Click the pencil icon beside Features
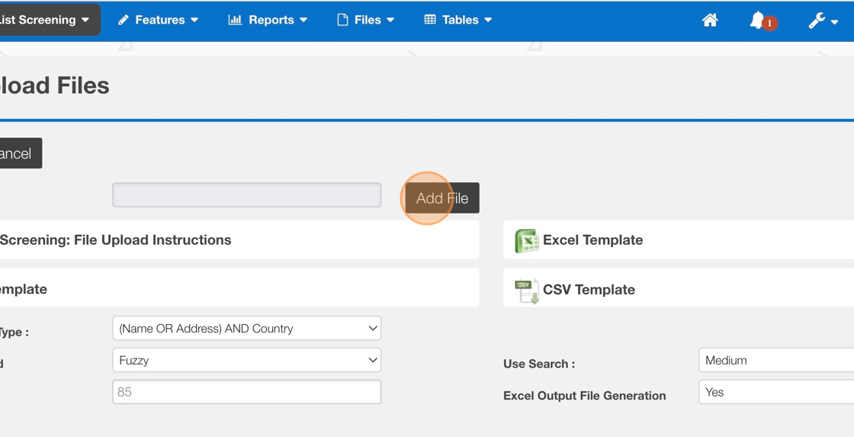 [x=124, y=20]
